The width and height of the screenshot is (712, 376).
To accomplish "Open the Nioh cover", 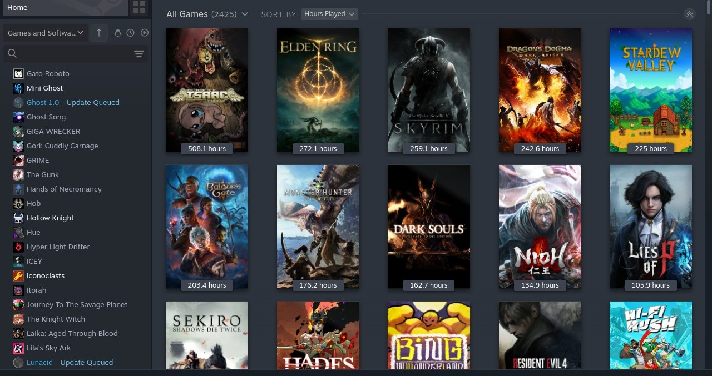I will tap(540, 227).
